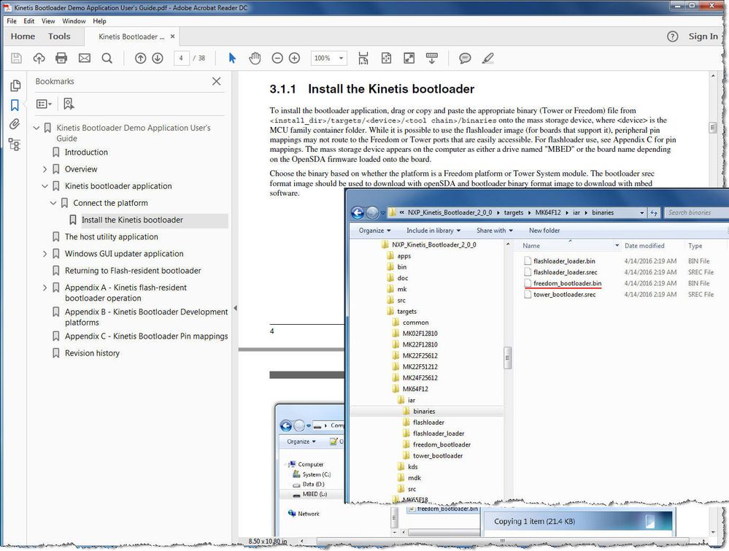Viewport: 729px width, 551px height.
Task: Click the horizontal scrollbar at bottom
Action: tap(502, 542)
